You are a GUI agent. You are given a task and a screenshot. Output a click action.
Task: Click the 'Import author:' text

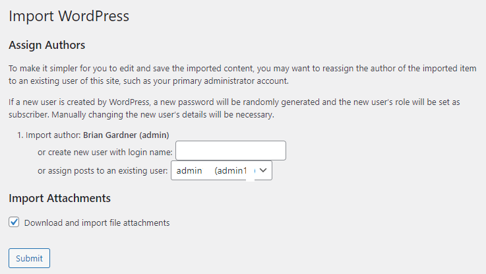[53, 135]
